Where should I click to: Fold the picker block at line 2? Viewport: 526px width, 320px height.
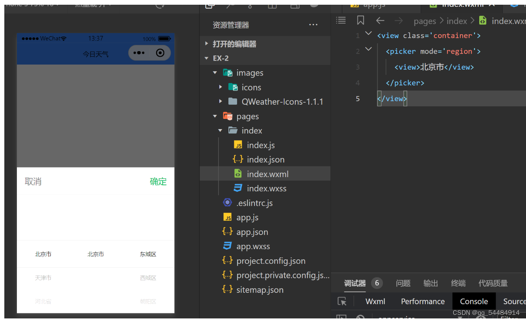368,49
